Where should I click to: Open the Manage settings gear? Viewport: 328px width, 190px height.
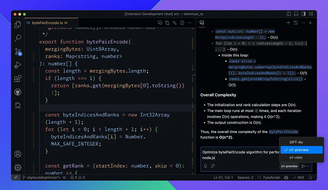pyautogui.click(x=18, y=168)
